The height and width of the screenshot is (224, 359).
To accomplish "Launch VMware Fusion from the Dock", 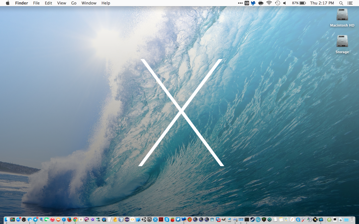I will coord(218,220).
